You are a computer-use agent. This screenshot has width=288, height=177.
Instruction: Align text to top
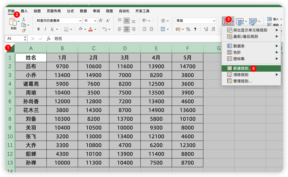(120, 20)
